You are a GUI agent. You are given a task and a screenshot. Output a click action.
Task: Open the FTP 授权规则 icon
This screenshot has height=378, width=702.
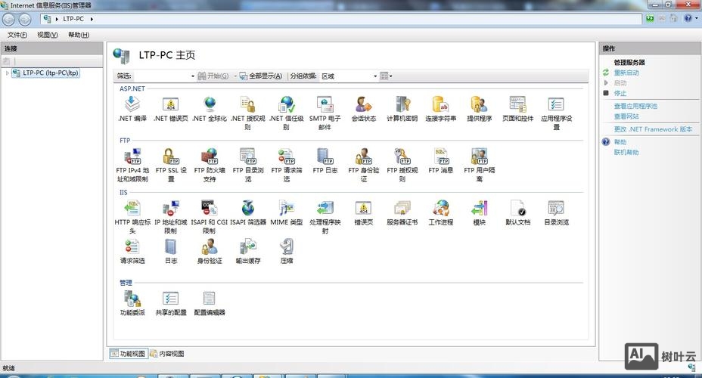pos(402,165)
